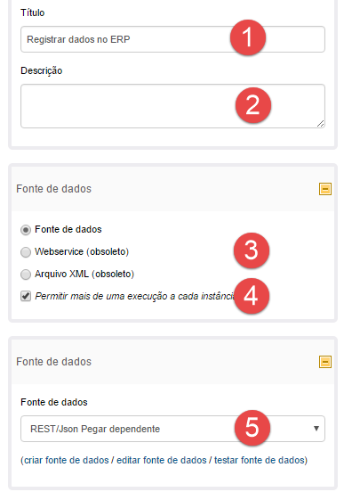Image resolution: width=344 pixels, height=492 pixels.
Task: Select the Webservice (obsoleto) radio option
Action: pyautogui.click(x=26, y=252)
